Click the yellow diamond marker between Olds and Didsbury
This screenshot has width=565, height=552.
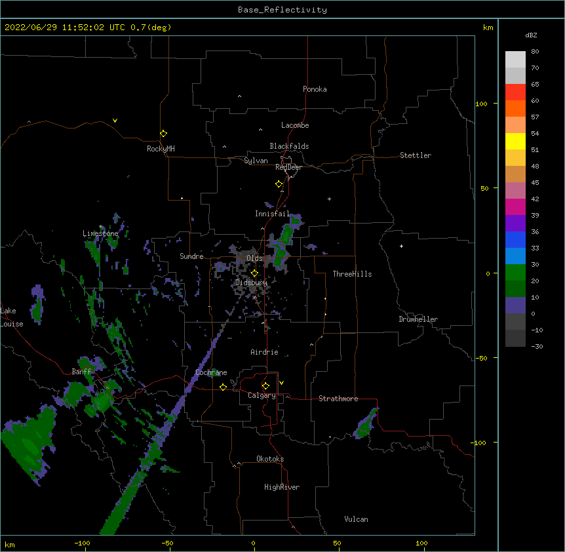click(254, 273)
